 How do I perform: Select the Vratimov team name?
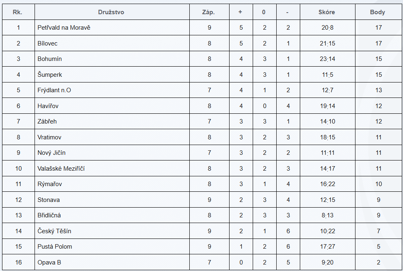click(x=50, y=137)
